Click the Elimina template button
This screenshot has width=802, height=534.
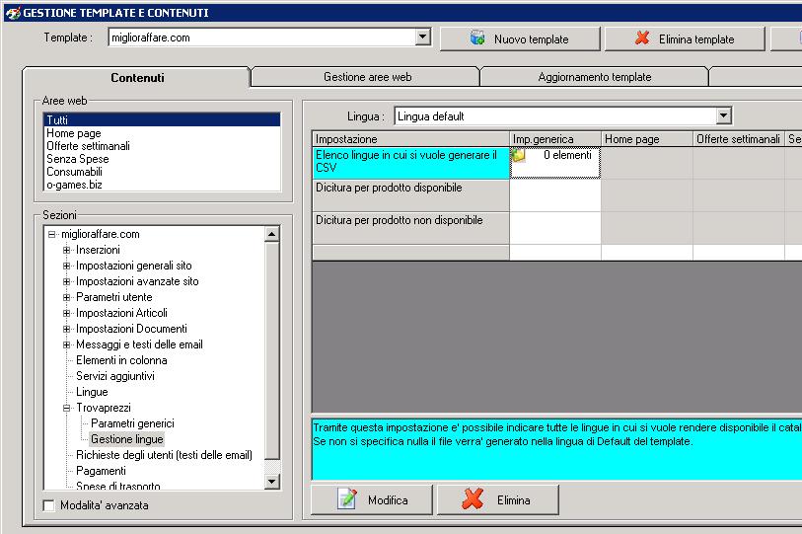[x=685, y=38]
